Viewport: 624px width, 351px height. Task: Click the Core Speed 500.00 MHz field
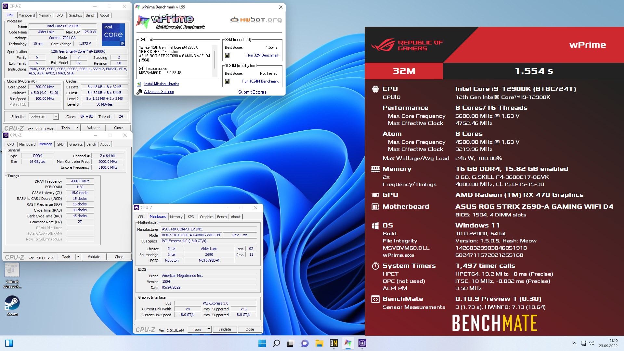[45, 87]
